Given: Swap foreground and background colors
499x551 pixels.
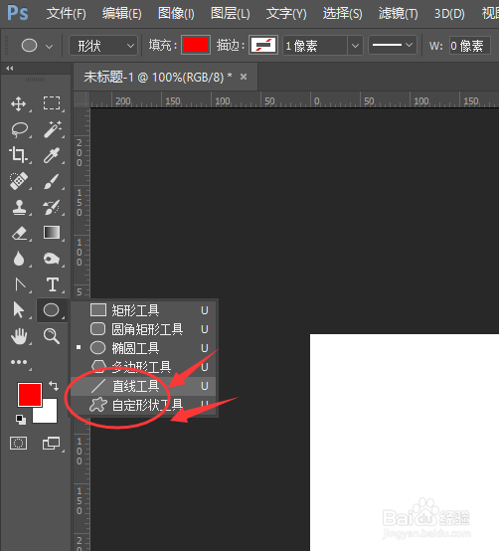Looking at the screenshot, I should pos(54,386).
